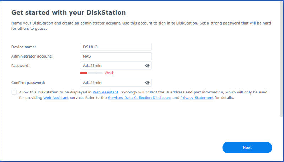This screenshot has width=284, height=162.
Task: Click the Administrator account input field
Action: pyautogui.click(x=116, y=56)
